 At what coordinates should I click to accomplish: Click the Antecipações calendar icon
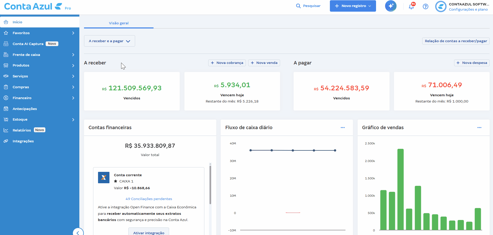[6, 109]
